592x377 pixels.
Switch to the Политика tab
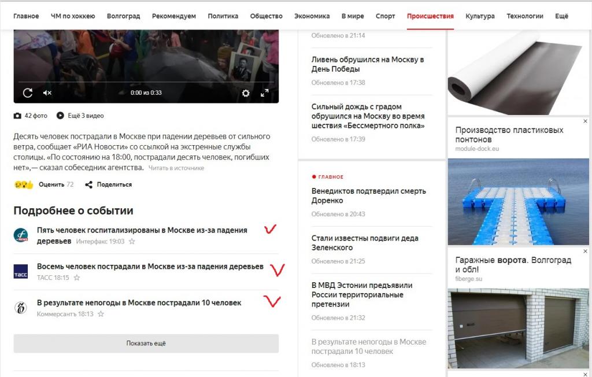click(x=223, y=16)
